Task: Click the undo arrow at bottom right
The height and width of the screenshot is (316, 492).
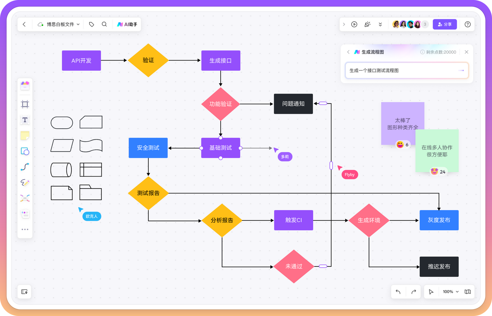Action: 398,291
